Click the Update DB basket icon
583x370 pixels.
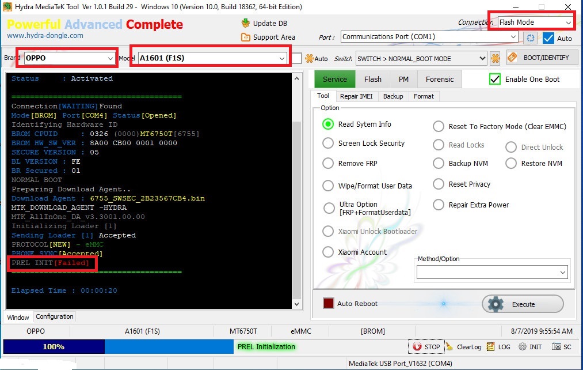245,23
